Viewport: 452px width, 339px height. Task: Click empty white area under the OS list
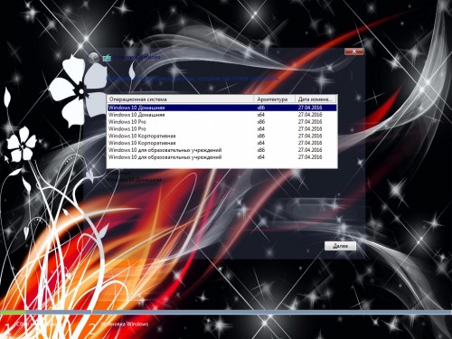tap(221, 165)
